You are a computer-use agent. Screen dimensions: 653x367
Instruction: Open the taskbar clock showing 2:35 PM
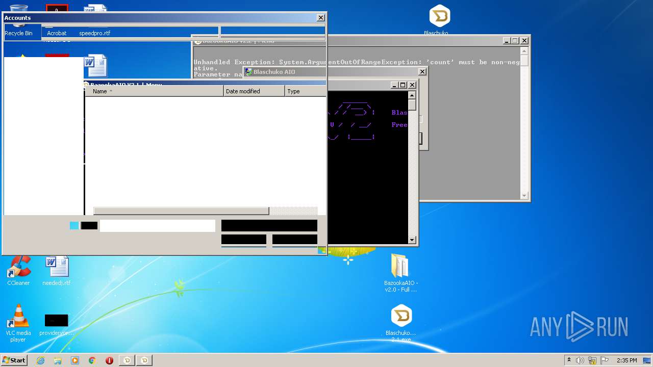coord(626,360)
